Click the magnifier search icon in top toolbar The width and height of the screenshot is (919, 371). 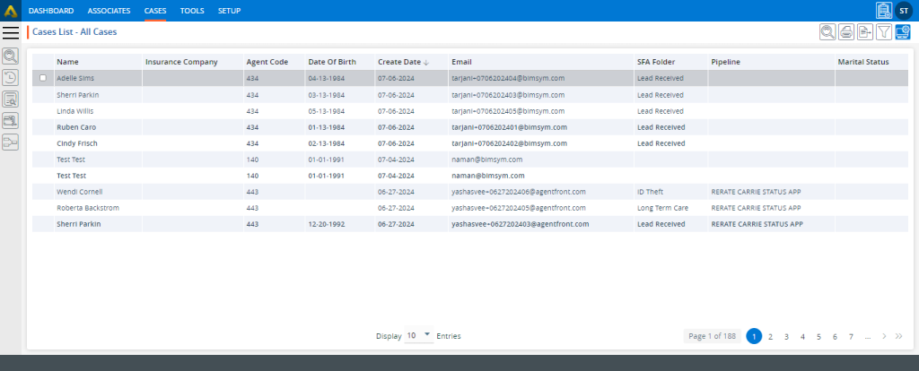(827, 32)
